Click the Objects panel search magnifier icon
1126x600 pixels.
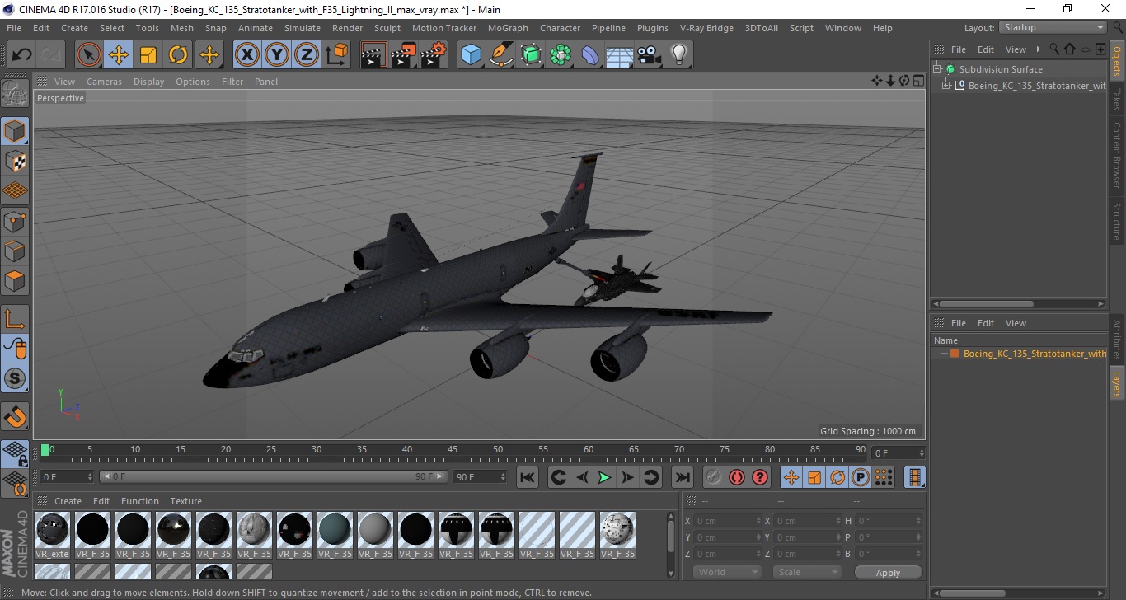pos(1053,49)
